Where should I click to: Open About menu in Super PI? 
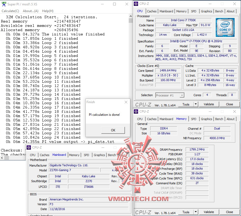coord(30,11)
